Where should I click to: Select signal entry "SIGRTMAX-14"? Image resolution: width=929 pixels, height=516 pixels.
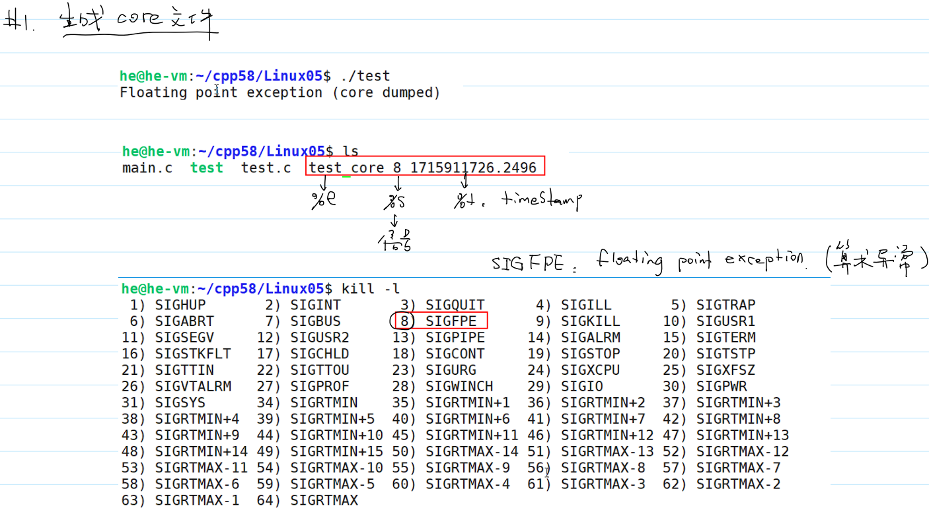[x=472, y=451]
